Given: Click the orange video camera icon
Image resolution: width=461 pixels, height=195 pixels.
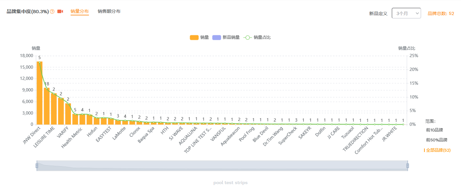Looking at the screenshot, I should [60, 12].
